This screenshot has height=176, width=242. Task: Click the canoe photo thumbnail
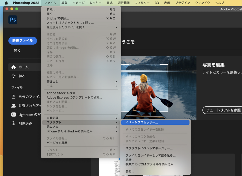pos(159,88)
